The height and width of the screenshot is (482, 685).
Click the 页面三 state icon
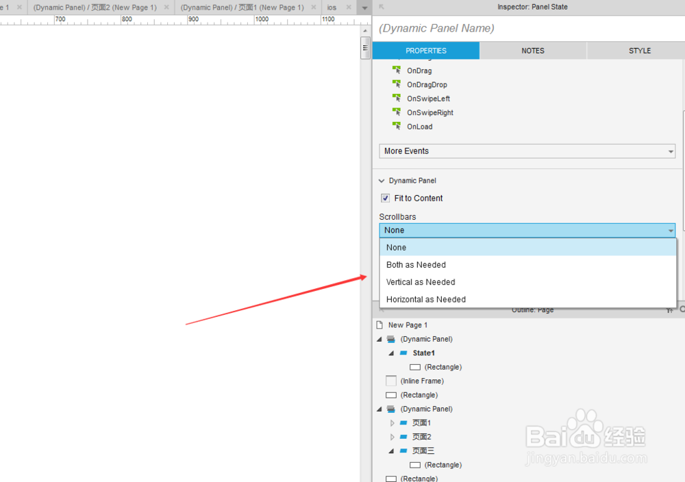pos(403,451)
